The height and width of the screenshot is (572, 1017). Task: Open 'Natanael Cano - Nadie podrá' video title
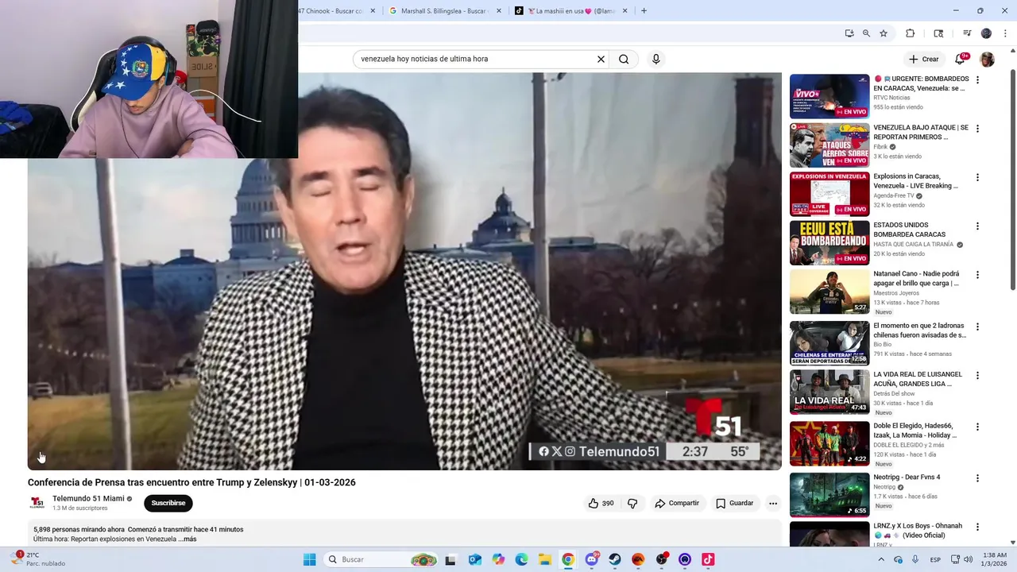pyautogui.click(x=916, y=278)
